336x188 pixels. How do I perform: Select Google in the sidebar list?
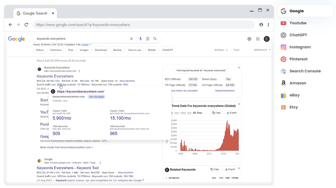click(306, 11)
